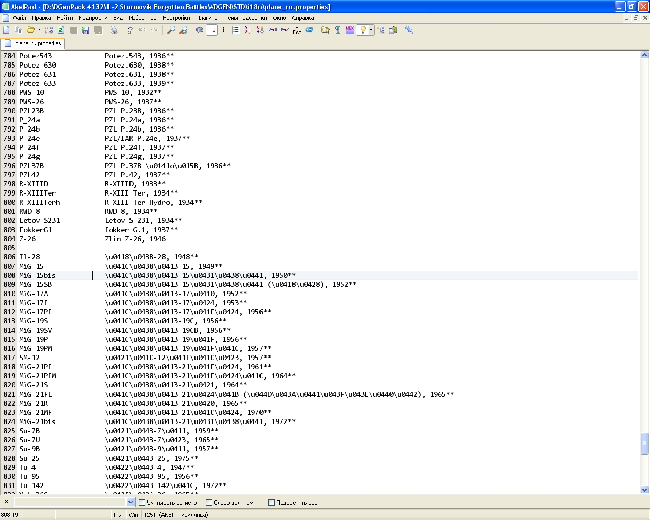Open the Плагины menu
This screenshot has height=520, width=650.
(207, 18)
